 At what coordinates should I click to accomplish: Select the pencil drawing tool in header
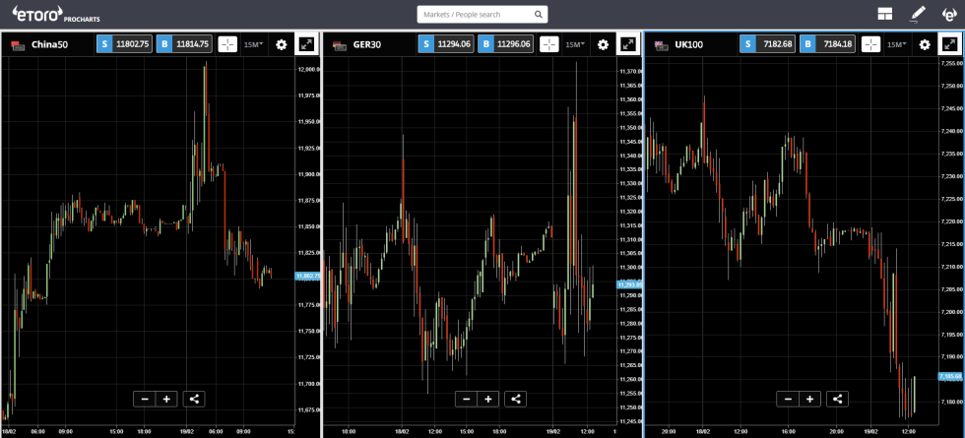click(x=918, y=14)
